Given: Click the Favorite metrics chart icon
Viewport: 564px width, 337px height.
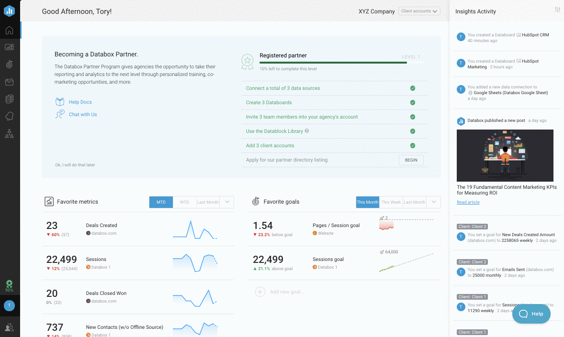Looking at the screenshot, I should coord(49,202).
